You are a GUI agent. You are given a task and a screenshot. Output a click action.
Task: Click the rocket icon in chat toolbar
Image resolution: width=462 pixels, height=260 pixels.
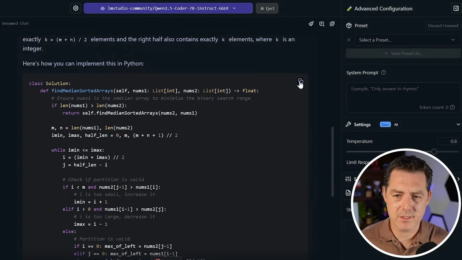coord(311,24)
